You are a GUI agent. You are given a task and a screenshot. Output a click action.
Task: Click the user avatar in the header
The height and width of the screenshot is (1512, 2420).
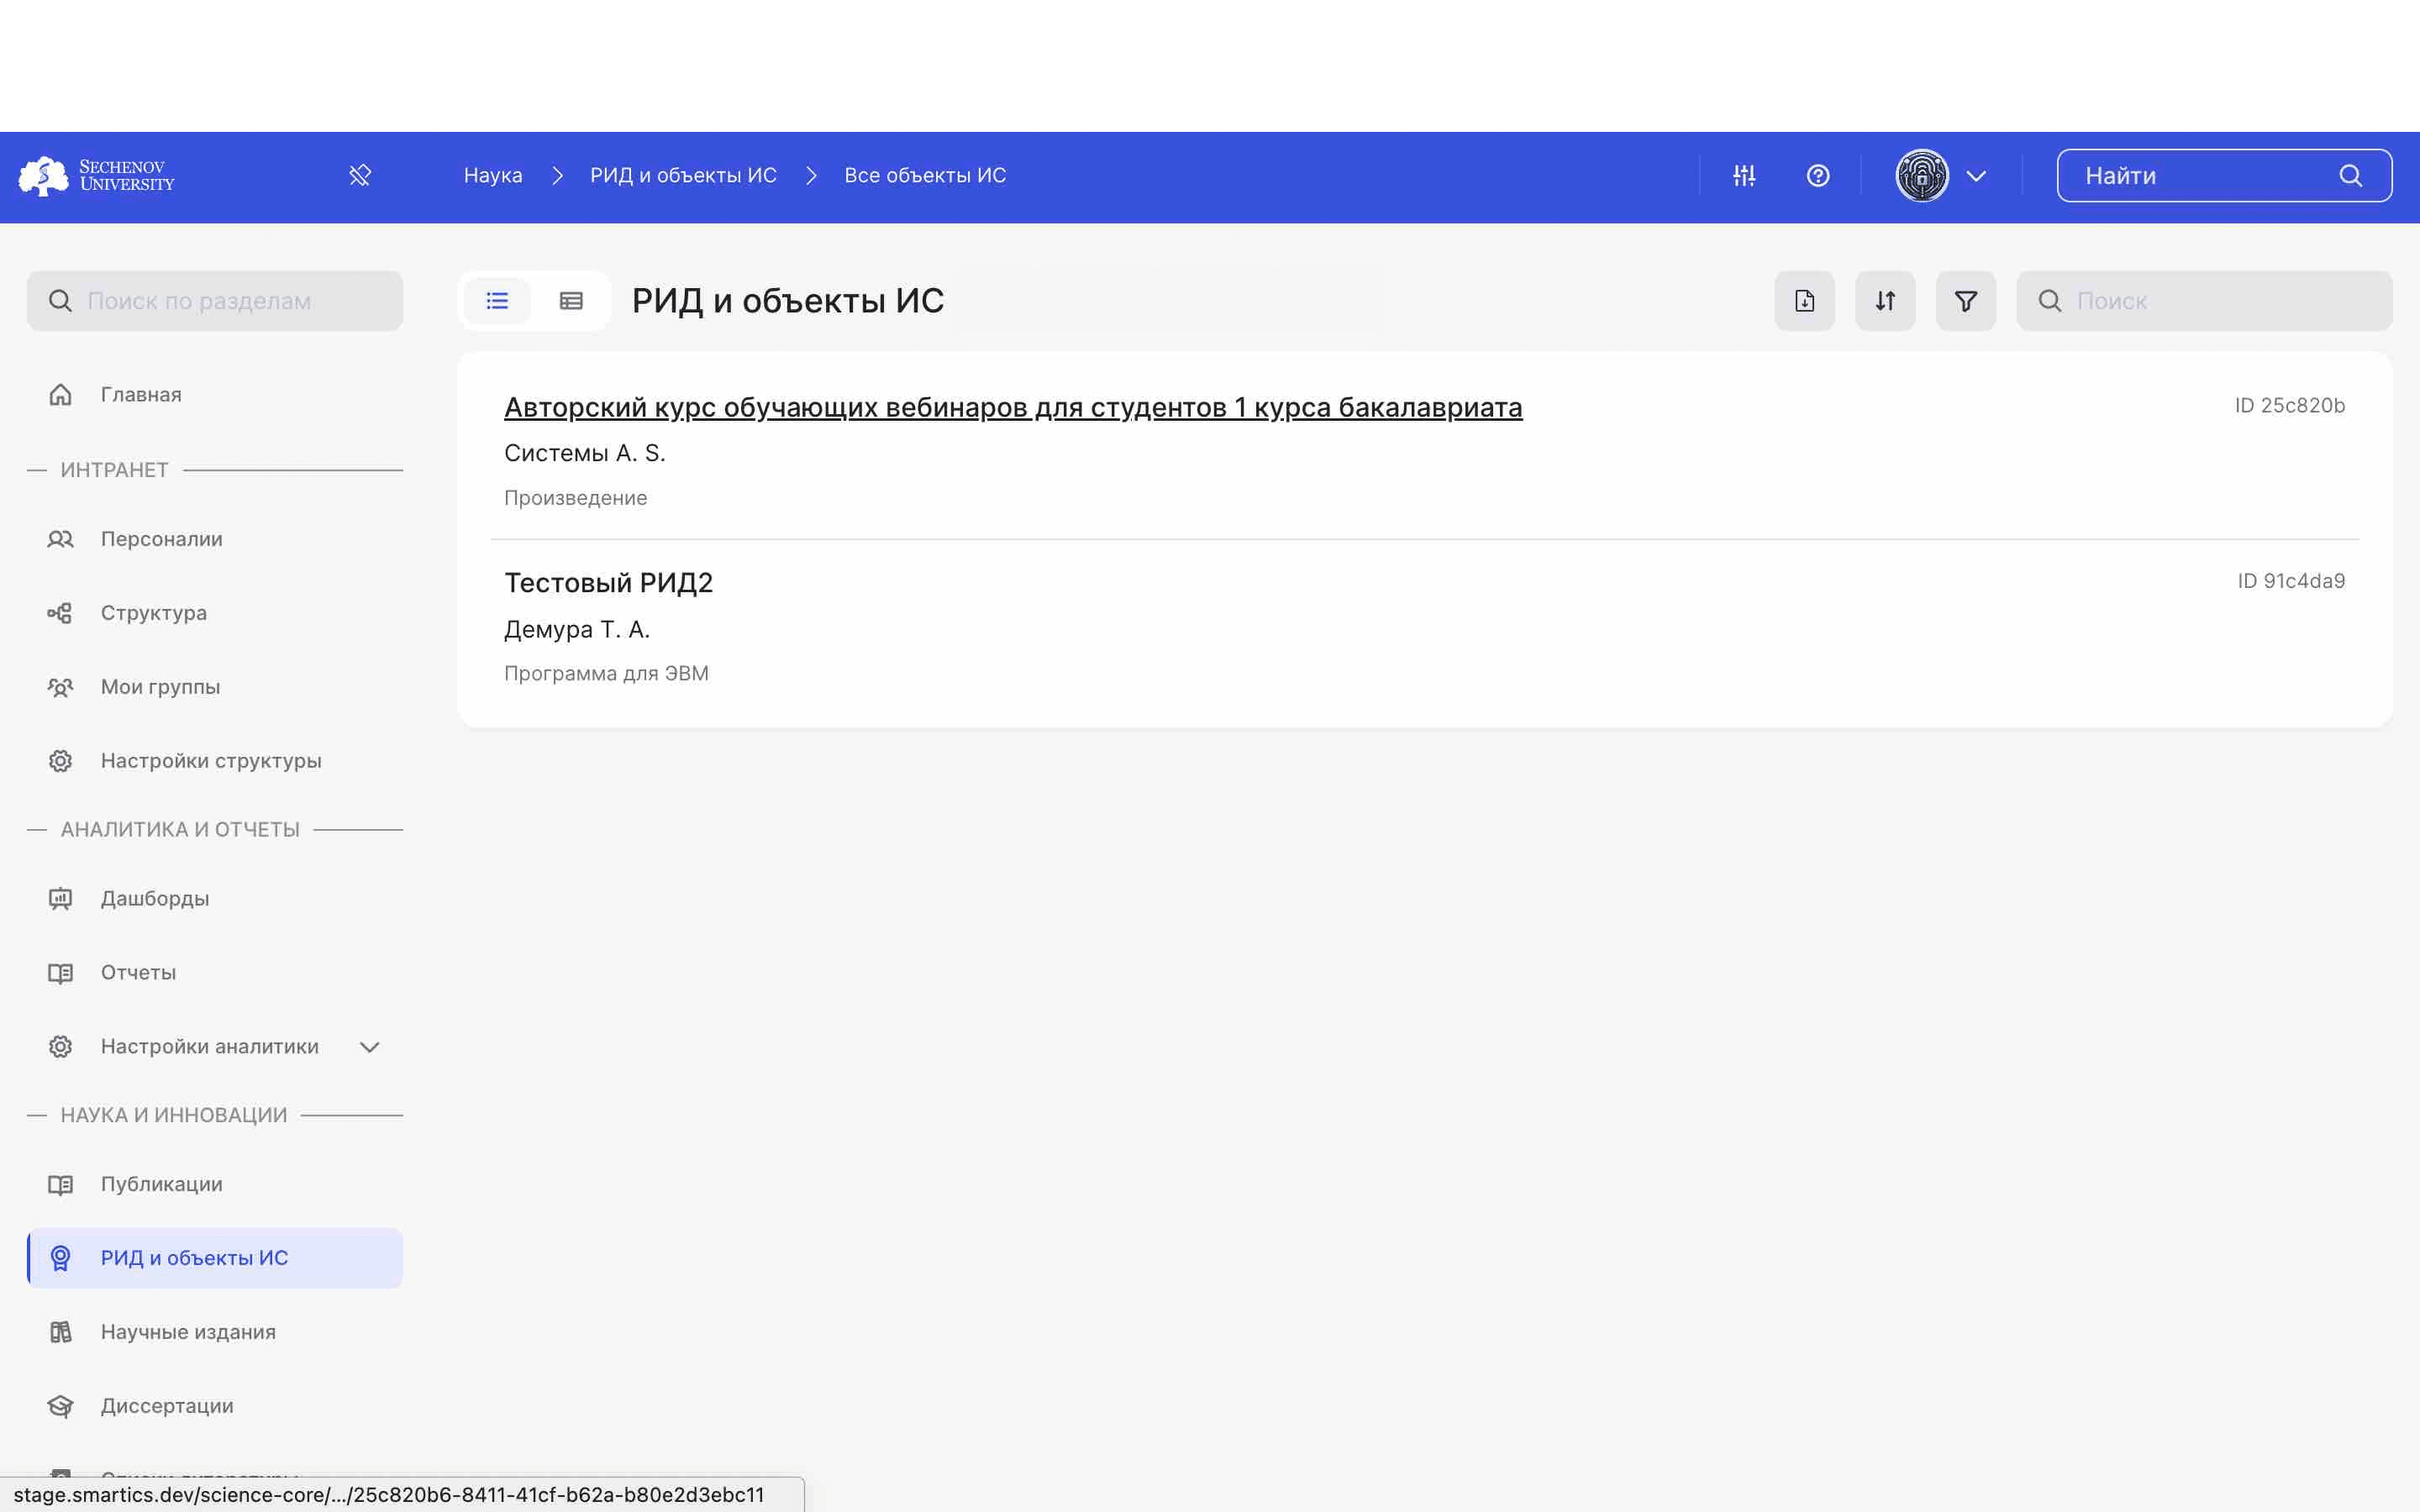[x=1922, y=176]
